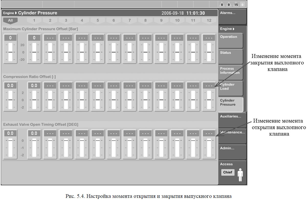This screenshot has width=307, height=203.
Task: Select cylinder 12 tab
Action: click(x=209, y=21)
